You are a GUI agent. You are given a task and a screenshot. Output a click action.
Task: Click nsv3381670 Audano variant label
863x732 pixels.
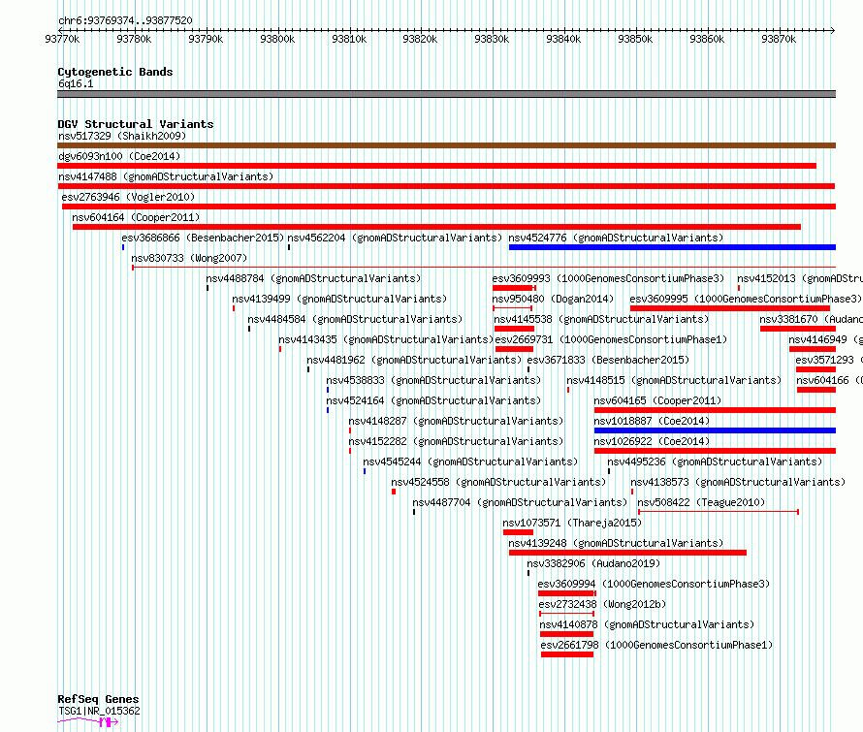[x=812, y=319]
